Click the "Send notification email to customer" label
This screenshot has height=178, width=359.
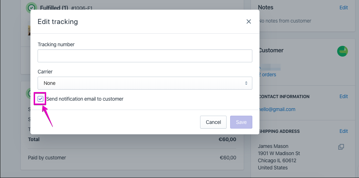[85, 99]
